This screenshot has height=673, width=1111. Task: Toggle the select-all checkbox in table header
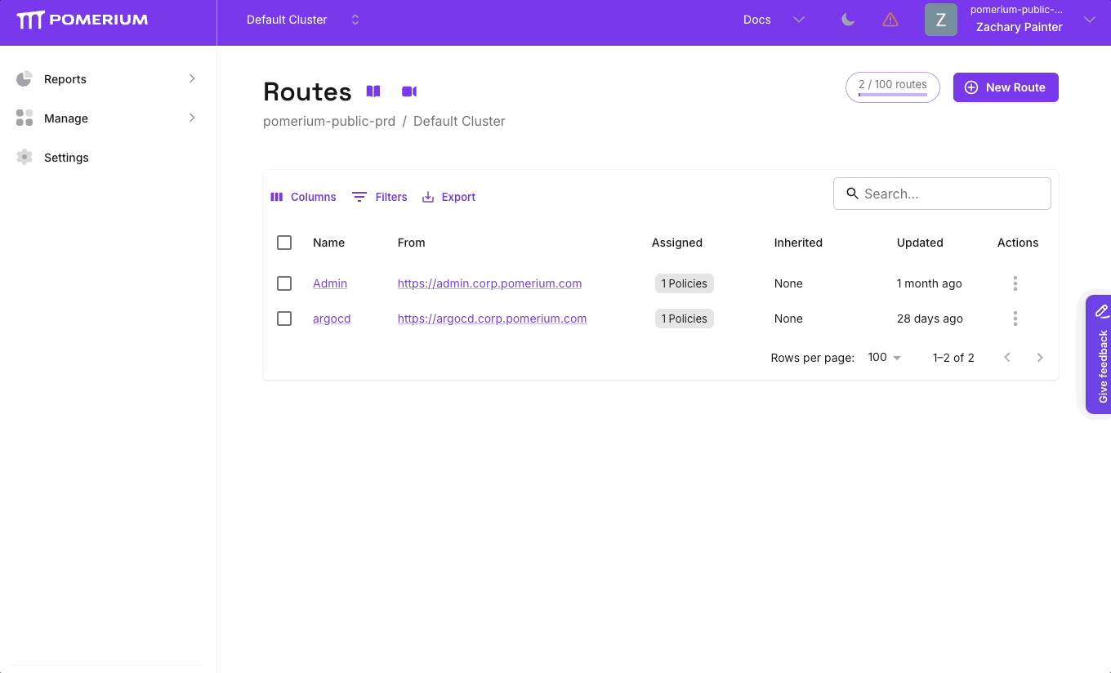pos(284,243)
